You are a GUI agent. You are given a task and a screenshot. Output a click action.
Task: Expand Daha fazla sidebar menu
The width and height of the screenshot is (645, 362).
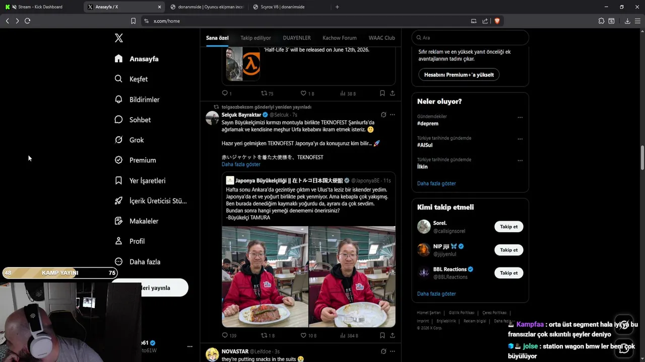tap(138, 261)
